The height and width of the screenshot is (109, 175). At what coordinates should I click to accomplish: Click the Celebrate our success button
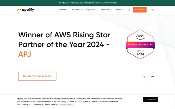pyautogui.click(x=37, y=76)
